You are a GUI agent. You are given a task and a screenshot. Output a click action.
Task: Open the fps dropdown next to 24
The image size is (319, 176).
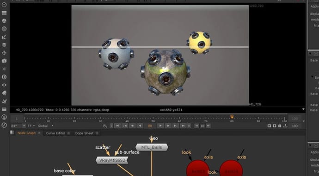click(x=24, y=126)
